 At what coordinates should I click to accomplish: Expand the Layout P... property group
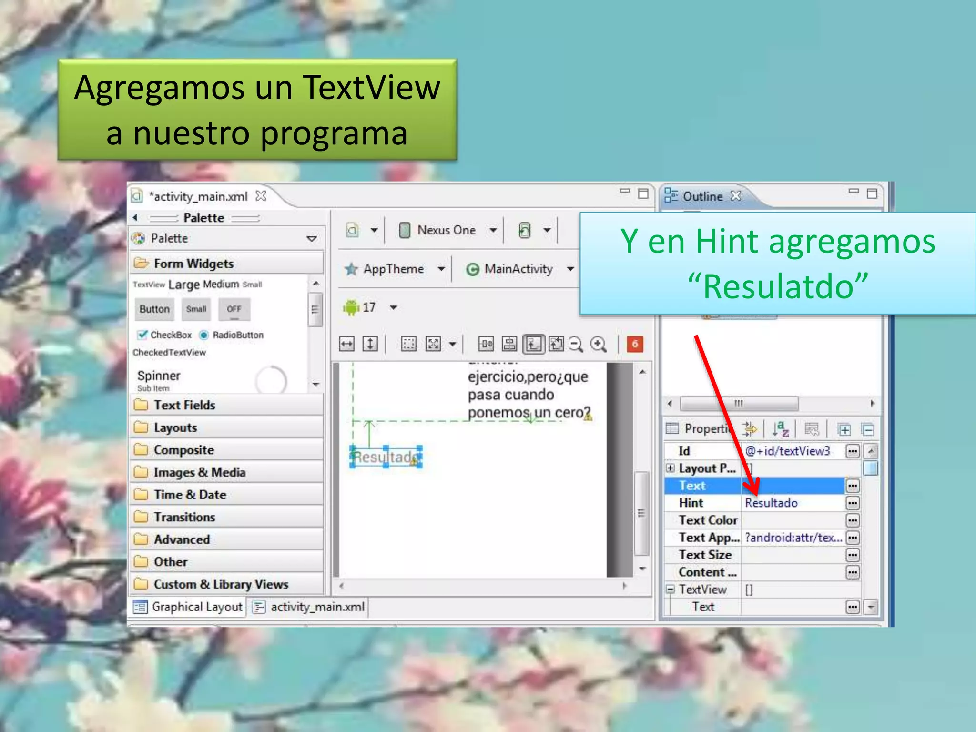pos(670,468)
